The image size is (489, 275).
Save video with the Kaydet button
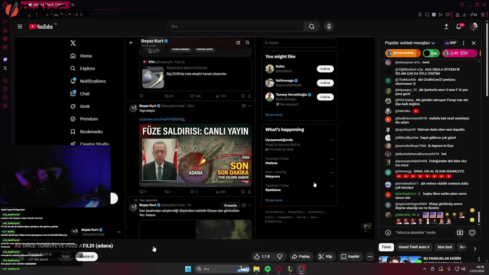(x=350, y=257)
